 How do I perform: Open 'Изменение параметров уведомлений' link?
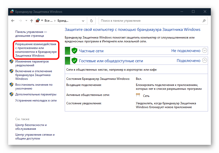(x=32, y=63)
